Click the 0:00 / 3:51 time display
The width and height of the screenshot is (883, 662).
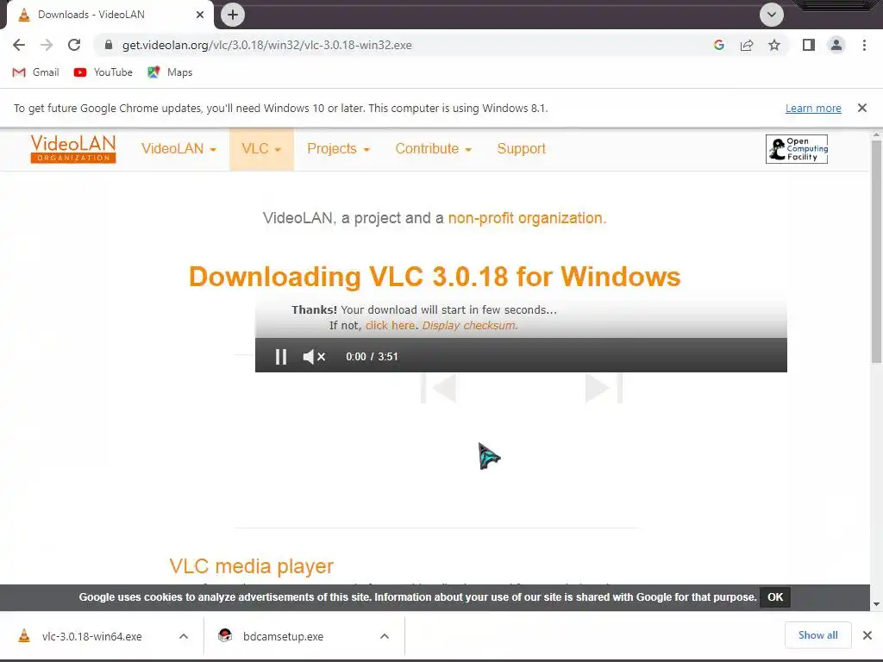point(372,356)
